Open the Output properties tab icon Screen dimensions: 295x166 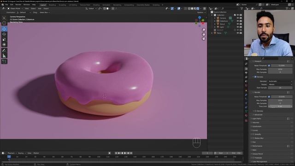click(246, 73)
